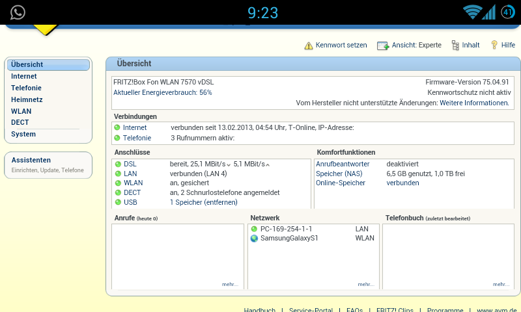This screenshot has height=312, width=521.
Task: Click 1 Speicher (entfernen) link
Action: (204, 202)
